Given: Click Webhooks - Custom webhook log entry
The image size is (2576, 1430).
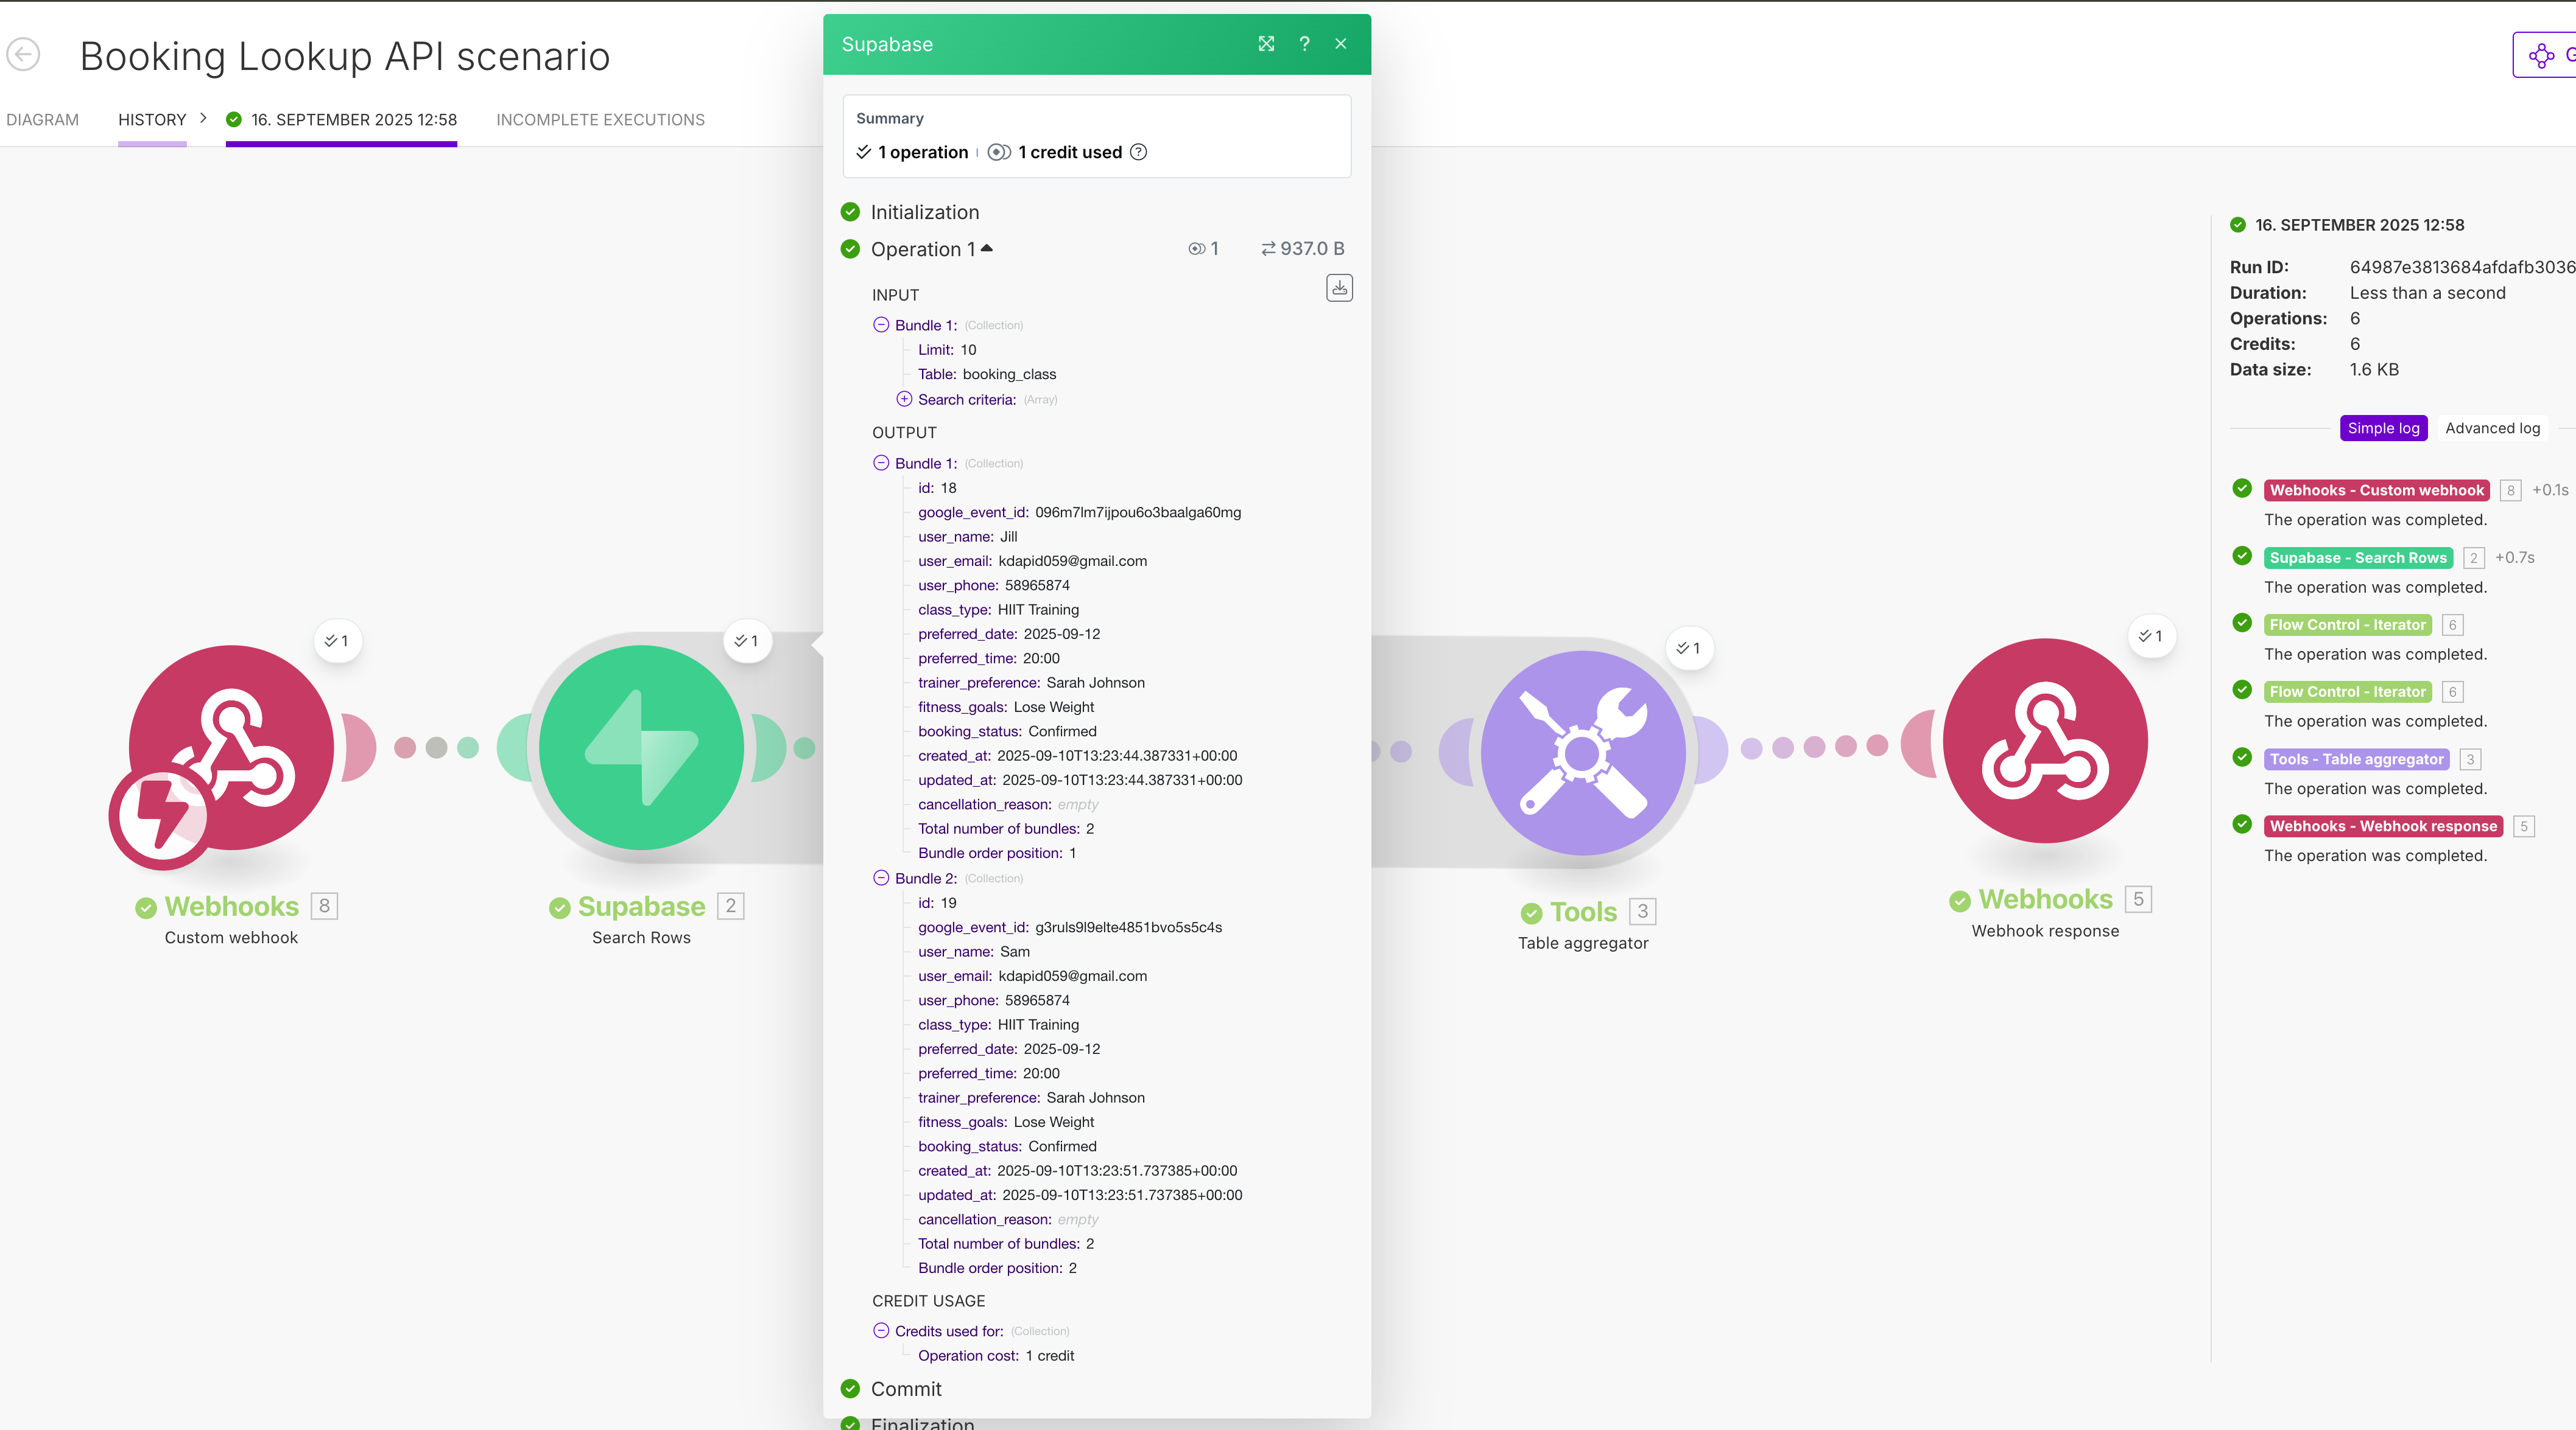Looking at the screenshot, I should point(2376,490).
